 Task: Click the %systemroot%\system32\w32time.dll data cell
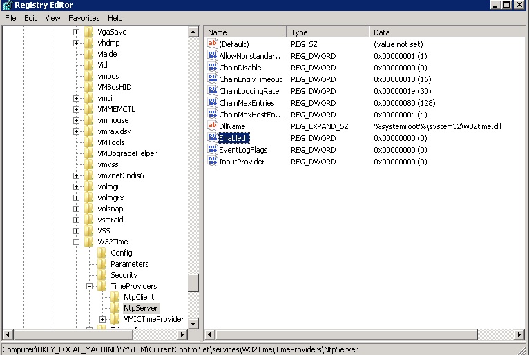coord(437,126)
